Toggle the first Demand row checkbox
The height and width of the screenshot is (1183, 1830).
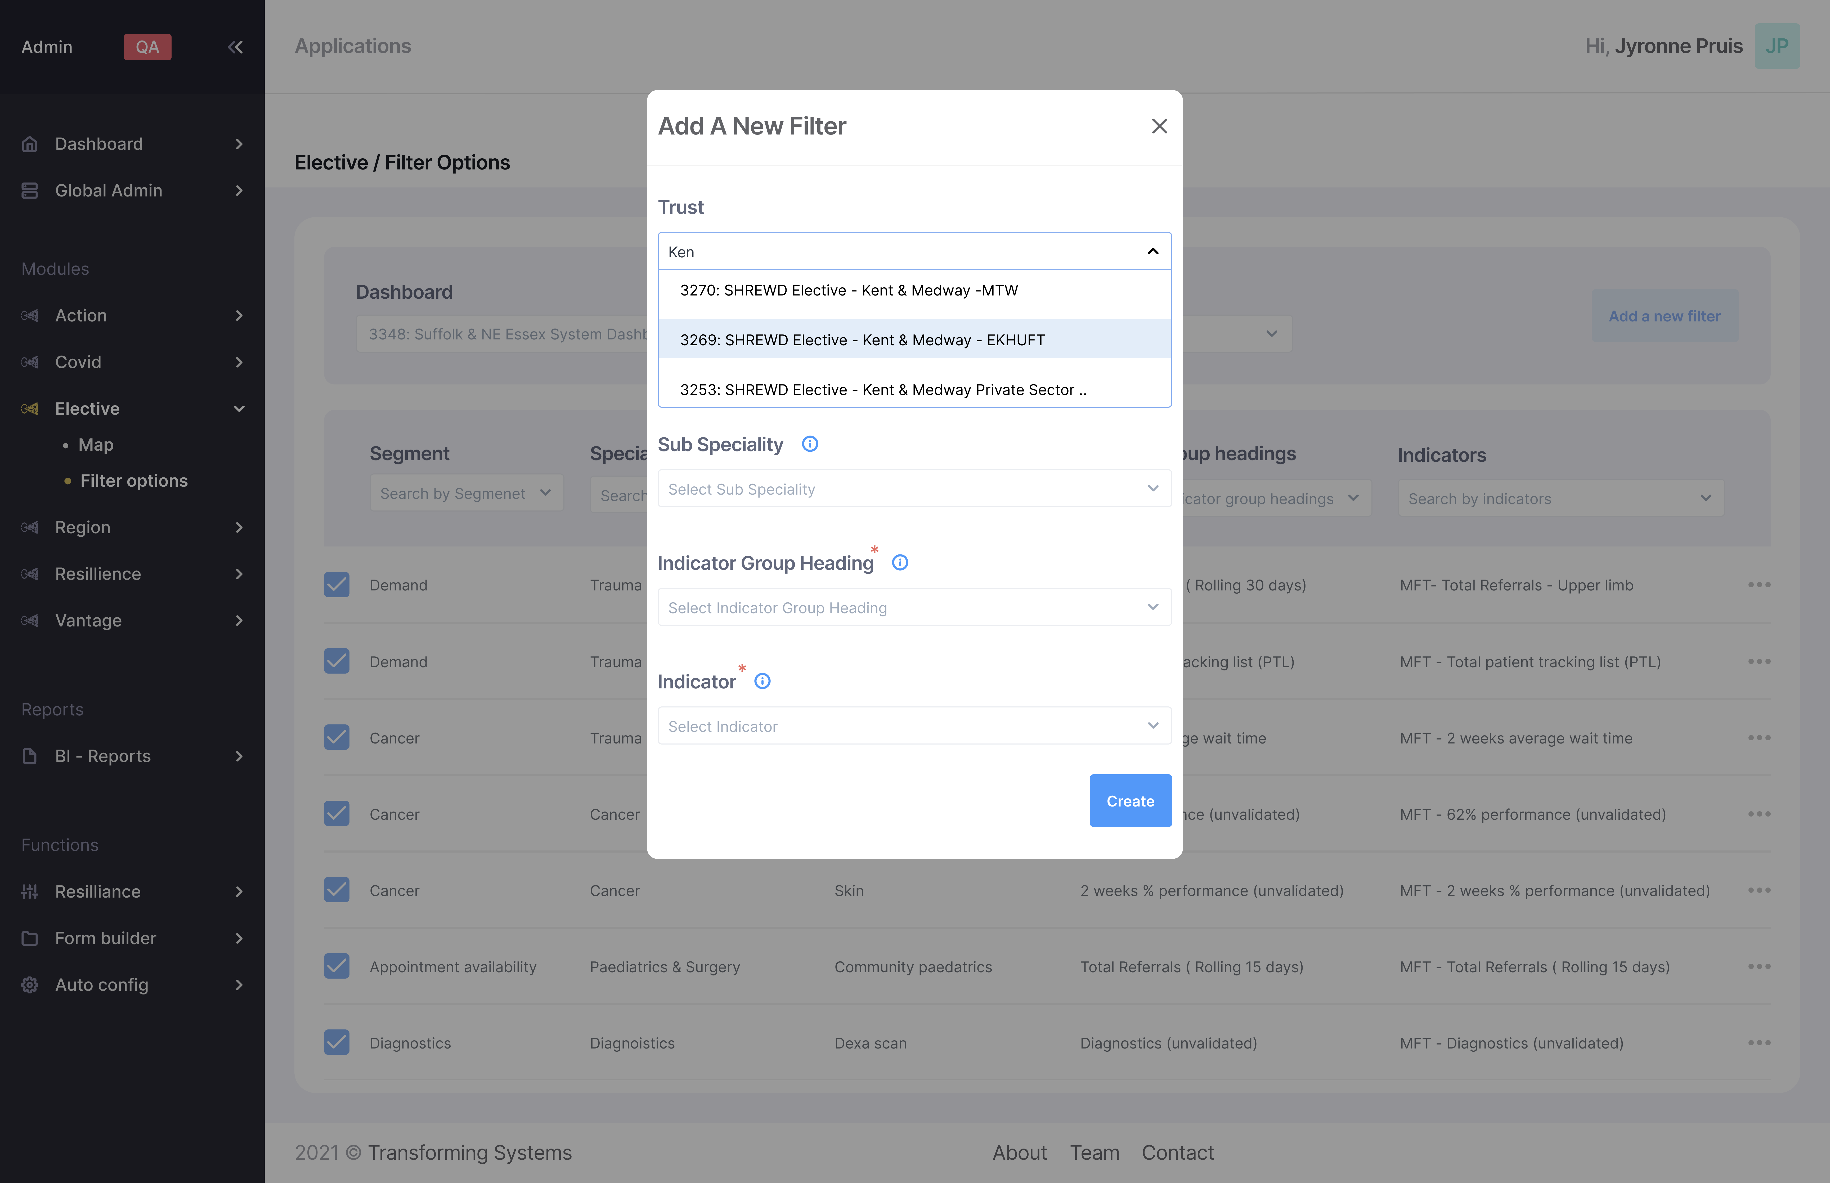336,585
